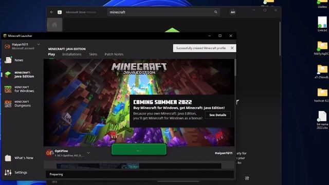Screen dimensions: 329x185
Task: Switch to the Installations tab
Action: [72, 54]
